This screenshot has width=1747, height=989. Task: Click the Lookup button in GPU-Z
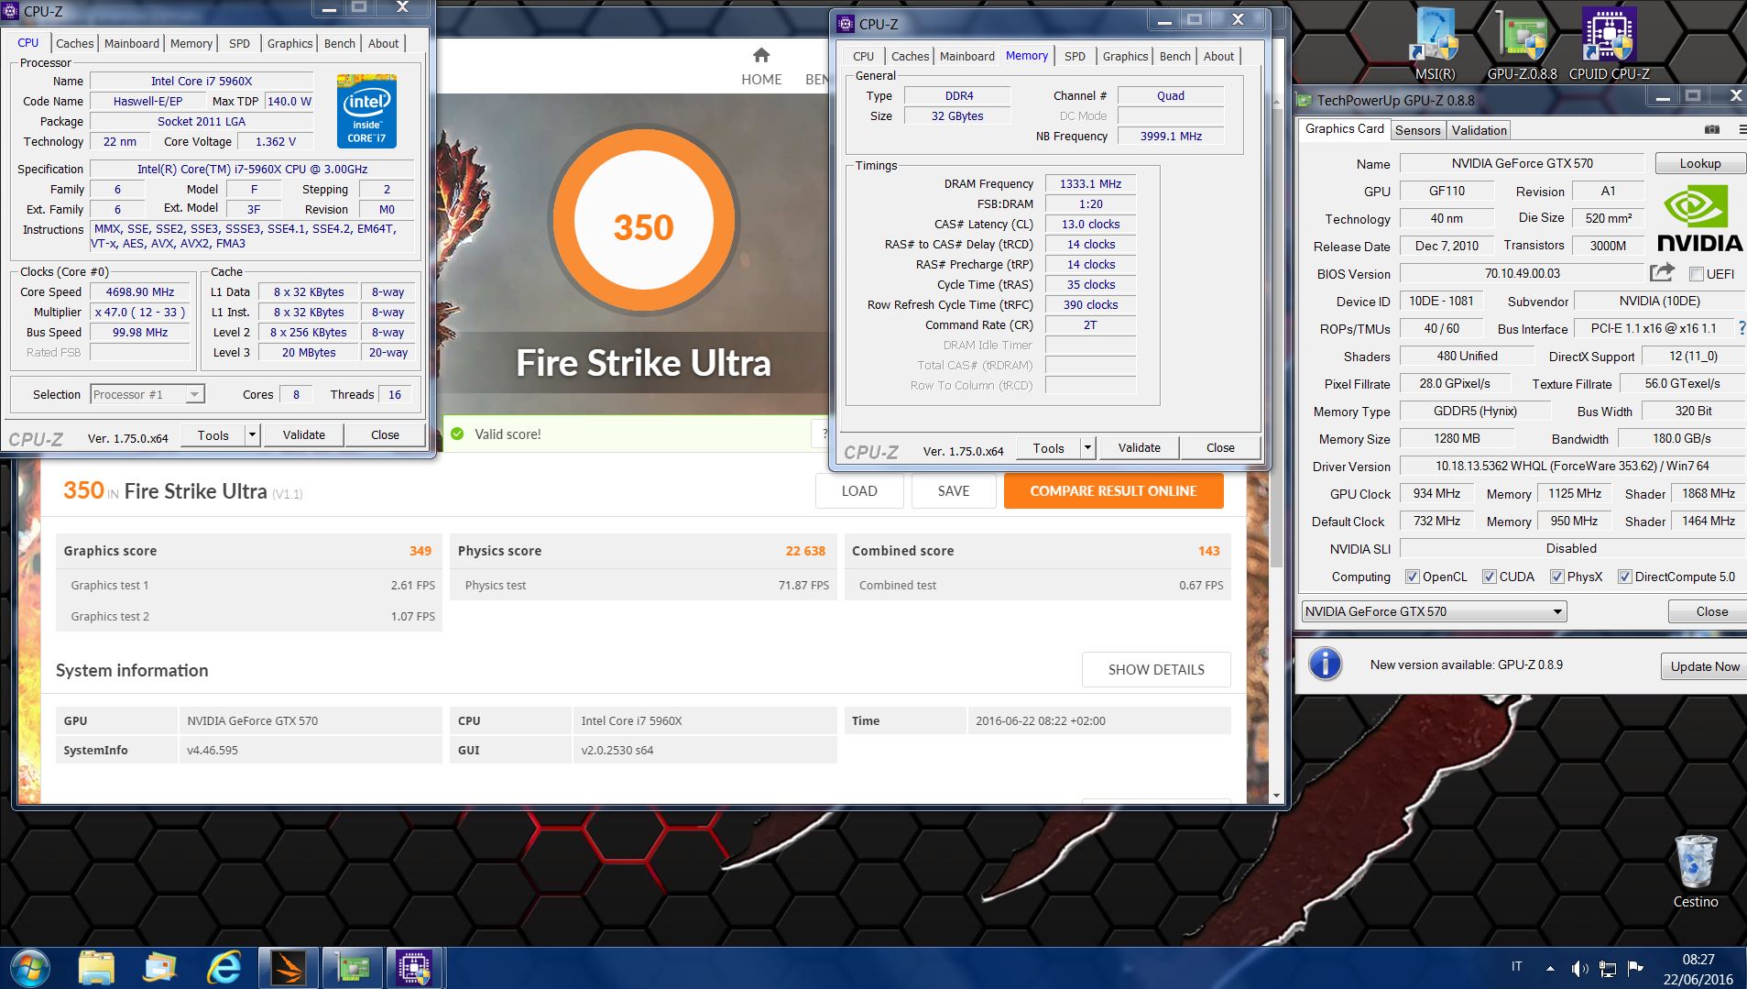pos(1699,163)
